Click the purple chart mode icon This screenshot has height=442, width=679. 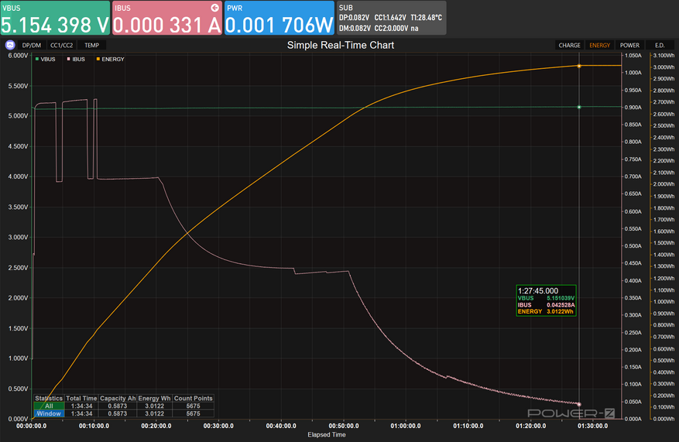pyautogui.click(x=10, y=45)
